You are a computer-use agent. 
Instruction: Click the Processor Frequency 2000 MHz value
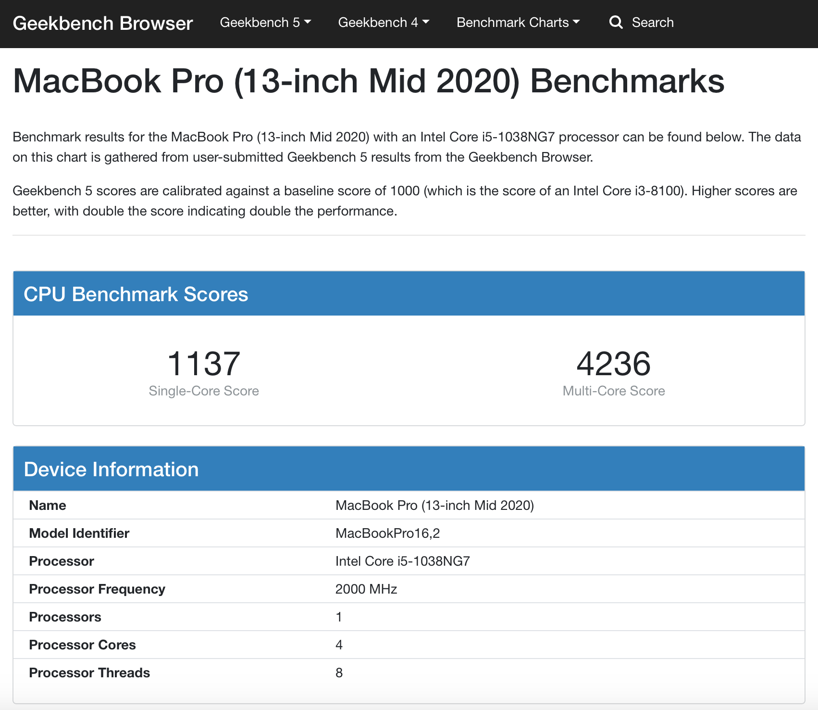point(366,589)
